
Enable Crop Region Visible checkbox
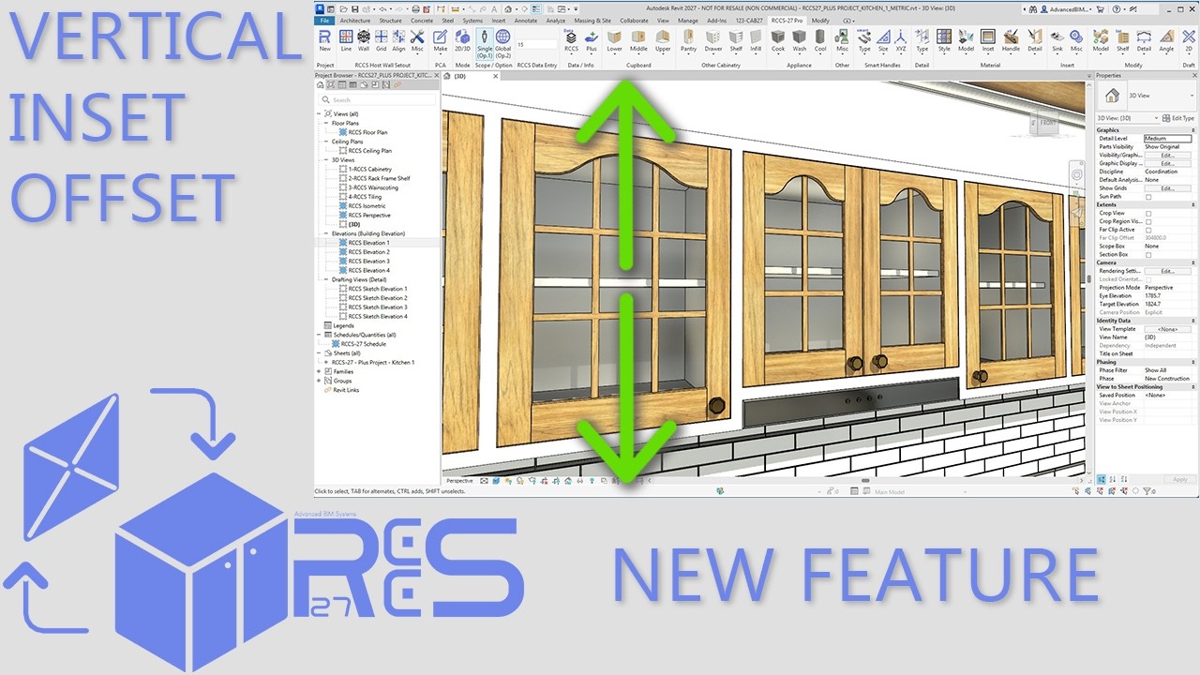point(1148,221)
